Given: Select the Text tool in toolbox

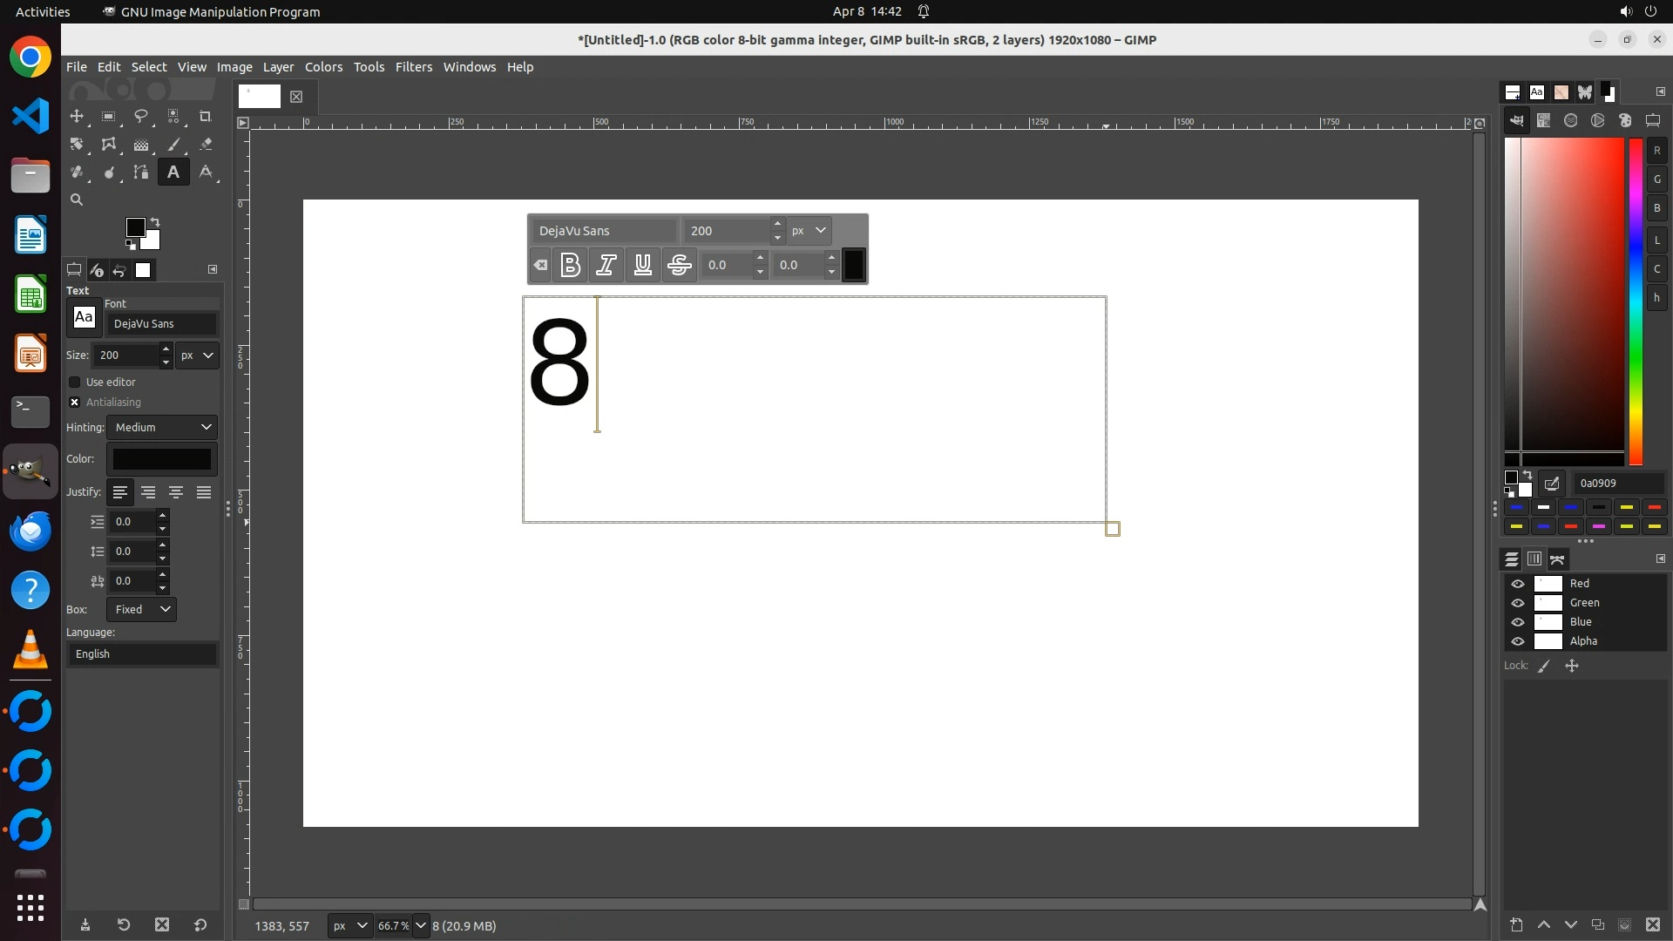Looking at the screenshot, I should 173,173.
